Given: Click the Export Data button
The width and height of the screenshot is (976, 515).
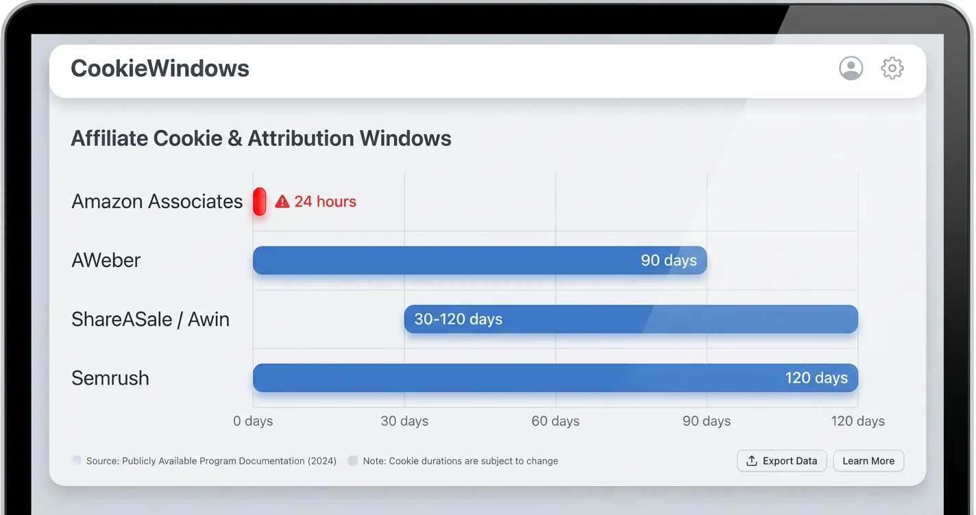Looking at the screenshot, I should [782, 461].
